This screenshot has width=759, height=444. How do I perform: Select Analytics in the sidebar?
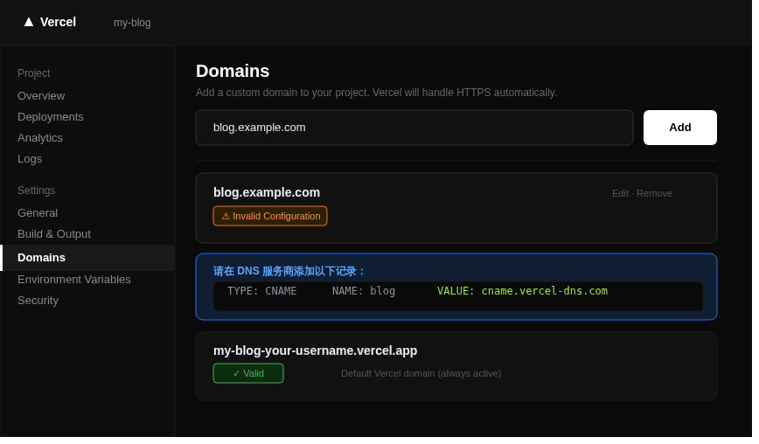pos(40,137)
